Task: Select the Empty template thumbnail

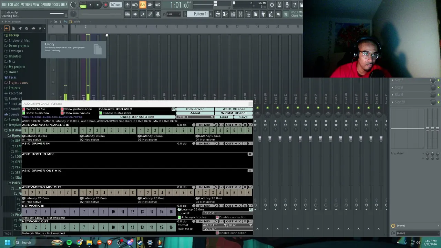Action: click(73, 50)
